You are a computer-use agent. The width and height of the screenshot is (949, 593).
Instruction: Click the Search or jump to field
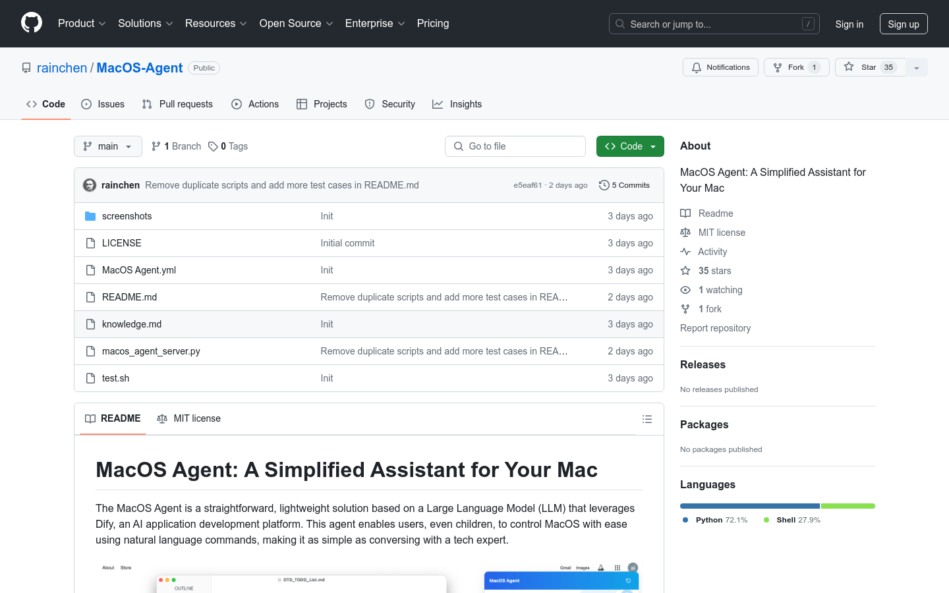click(714, 24)
